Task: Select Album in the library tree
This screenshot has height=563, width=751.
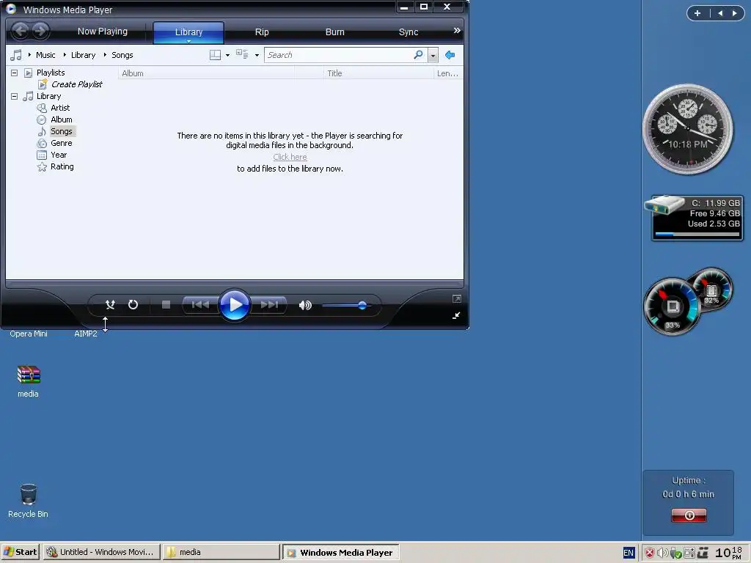Action: [x=62, y=119]
